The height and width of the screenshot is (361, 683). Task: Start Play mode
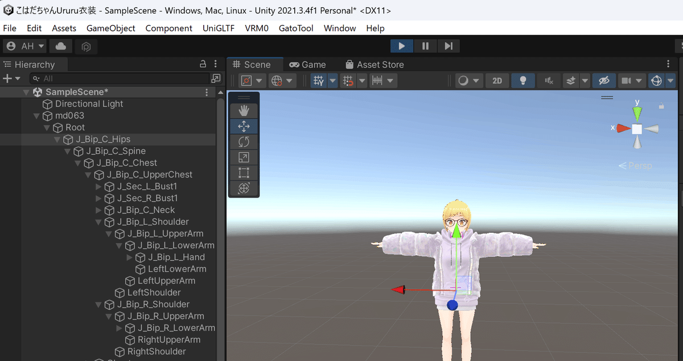(x=402, y=46)
